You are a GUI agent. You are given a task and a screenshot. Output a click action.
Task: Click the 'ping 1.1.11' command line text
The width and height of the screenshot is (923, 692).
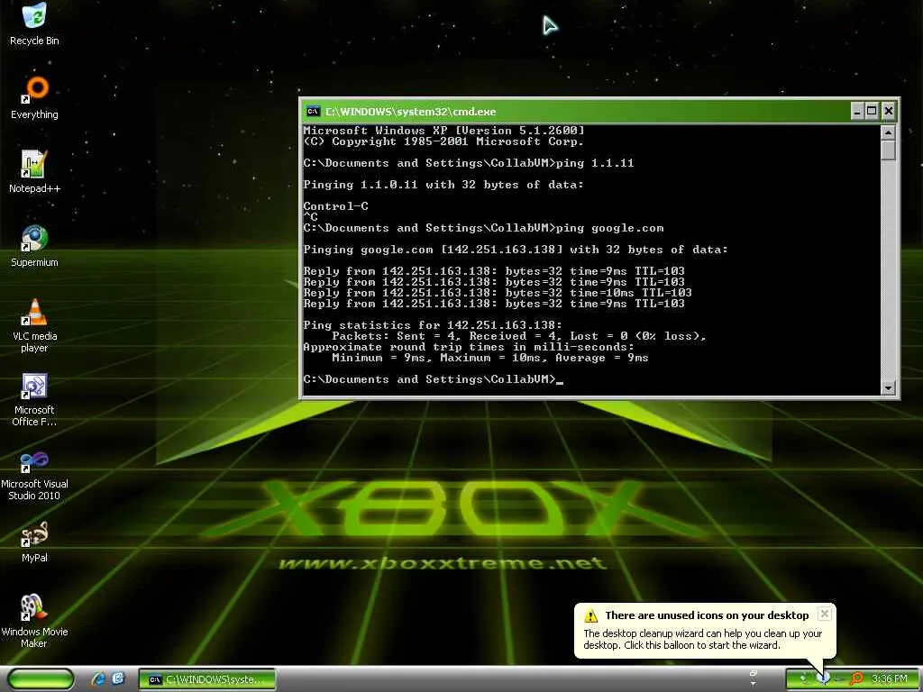pyautogui.click(x=595, y=163)
